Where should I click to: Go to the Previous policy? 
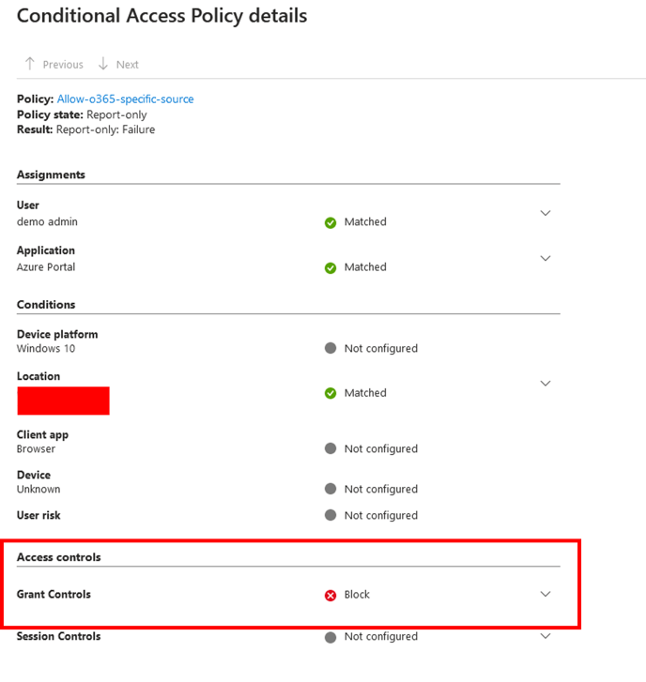click(x=54, y=64)
